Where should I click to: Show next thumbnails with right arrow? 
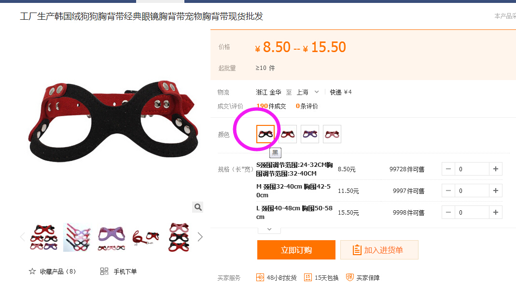(200, 237)
